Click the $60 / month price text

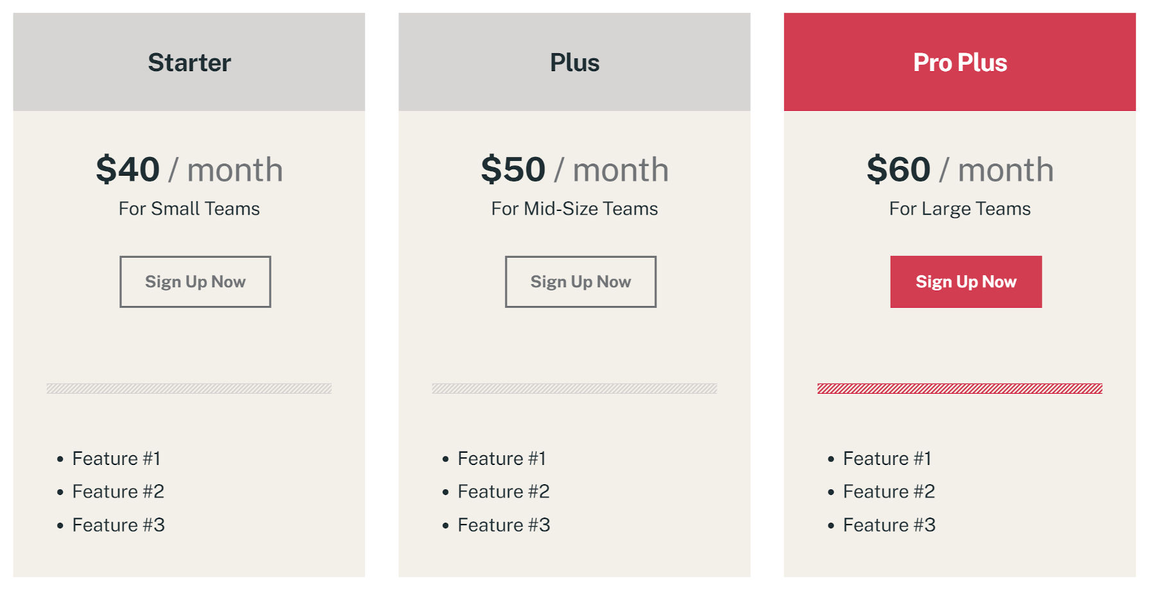pos(959,169)
